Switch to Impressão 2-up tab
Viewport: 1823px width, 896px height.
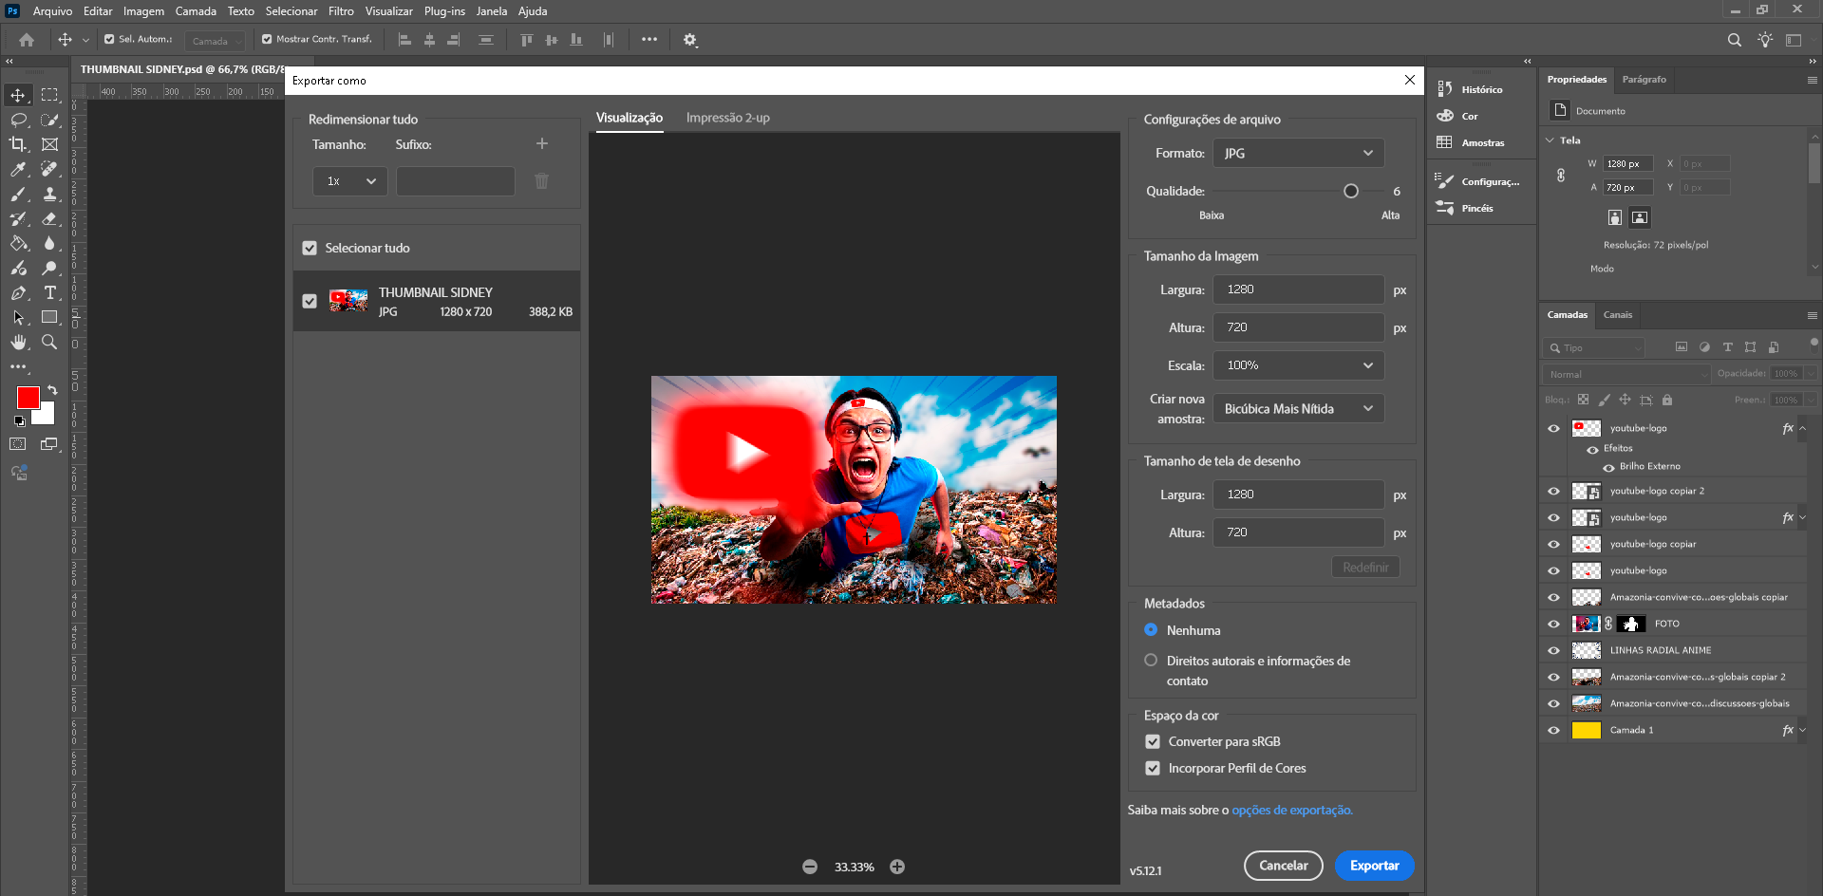pos(727,118)
